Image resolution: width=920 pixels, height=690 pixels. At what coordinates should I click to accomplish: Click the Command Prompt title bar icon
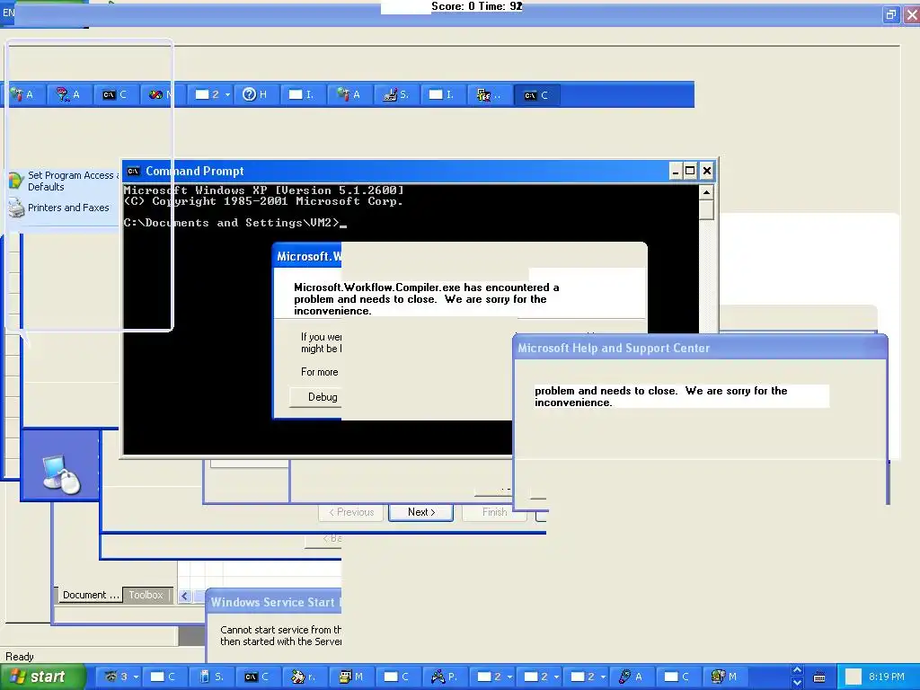(134, 172)
